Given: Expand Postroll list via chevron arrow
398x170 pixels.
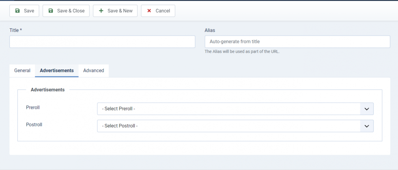Looking at the screenshot, I should tap(366, 126).
